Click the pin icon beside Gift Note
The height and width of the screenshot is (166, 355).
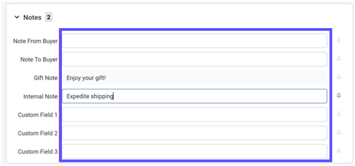click(x=338, y=77)
